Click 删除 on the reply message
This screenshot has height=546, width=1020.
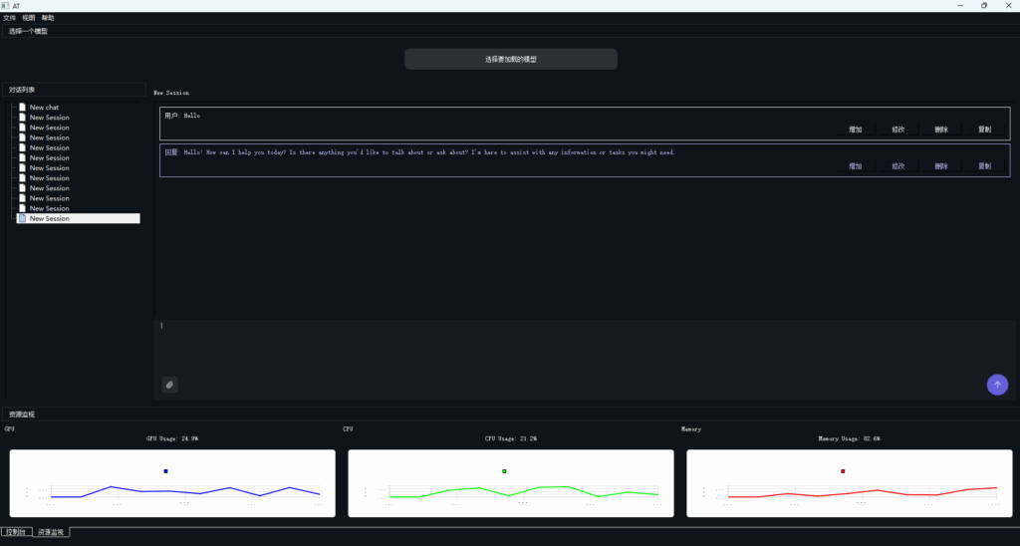pos(941,166)
